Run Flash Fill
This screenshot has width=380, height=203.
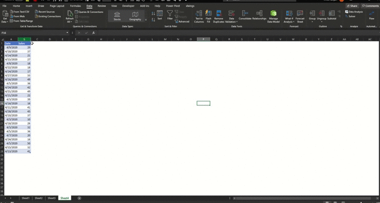point(208,17)
